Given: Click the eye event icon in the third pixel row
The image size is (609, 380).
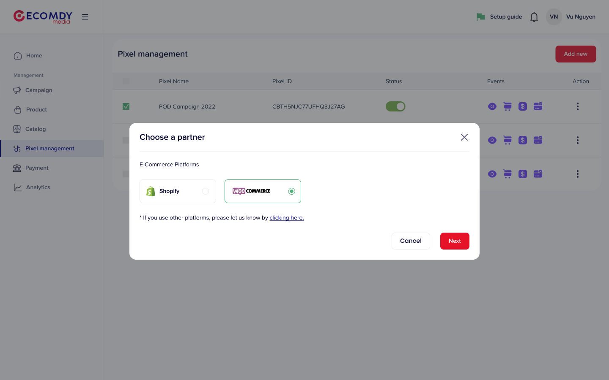Looking at the screenshot, I should [492, 174].
